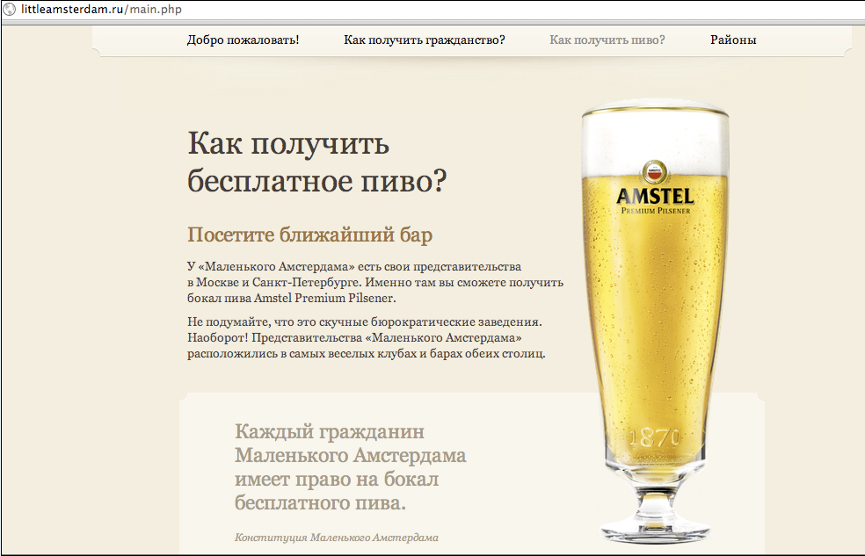Open the "Добро пожаловать!" menu item
This screenshot has width=865, height=556.
(243, 40)
